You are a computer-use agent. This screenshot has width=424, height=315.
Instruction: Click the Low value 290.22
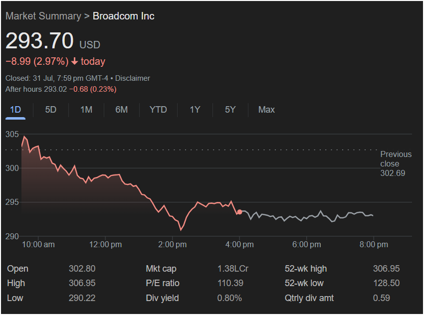click(x=82, y=298)
